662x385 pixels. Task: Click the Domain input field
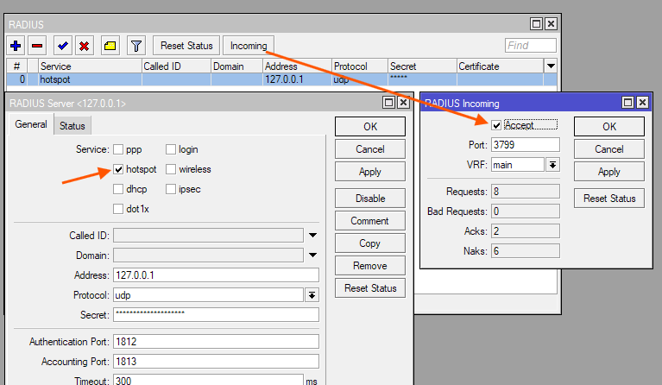pyautogui.click(x=208, y=255)
